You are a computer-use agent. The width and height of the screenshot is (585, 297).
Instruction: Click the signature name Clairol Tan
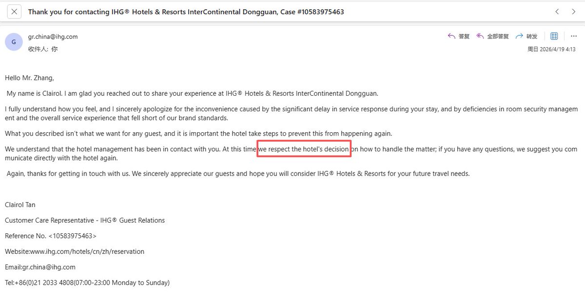pyautogui.click(x=20, y=205)
